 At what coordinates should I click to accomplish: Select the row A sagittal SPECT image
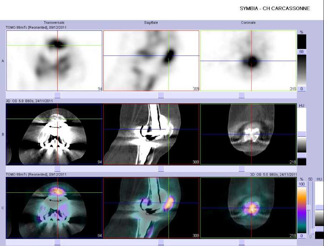151,61
